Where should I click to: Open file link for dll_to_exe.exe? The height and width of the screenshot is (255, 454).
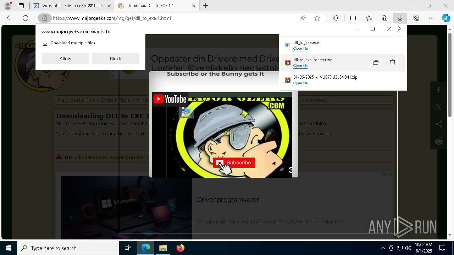click(300, 49)
